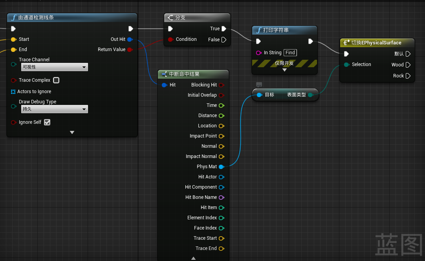Expand the Print String node options
Image resolution: width=425 pixels, height=261 pixels.
pos(284,70)
